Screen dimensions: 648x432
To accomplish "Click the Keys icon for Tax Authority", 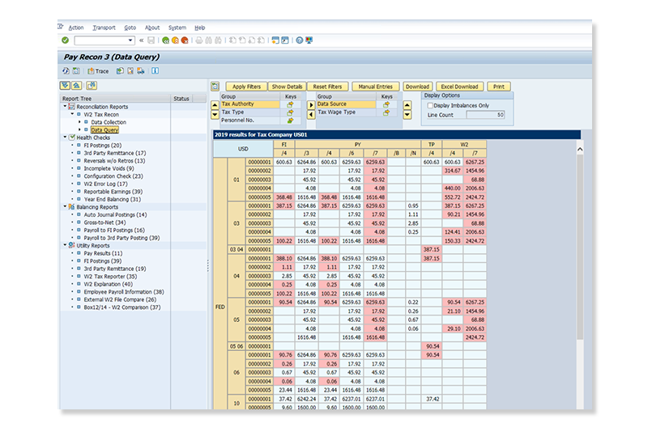I will coord(291,104).
